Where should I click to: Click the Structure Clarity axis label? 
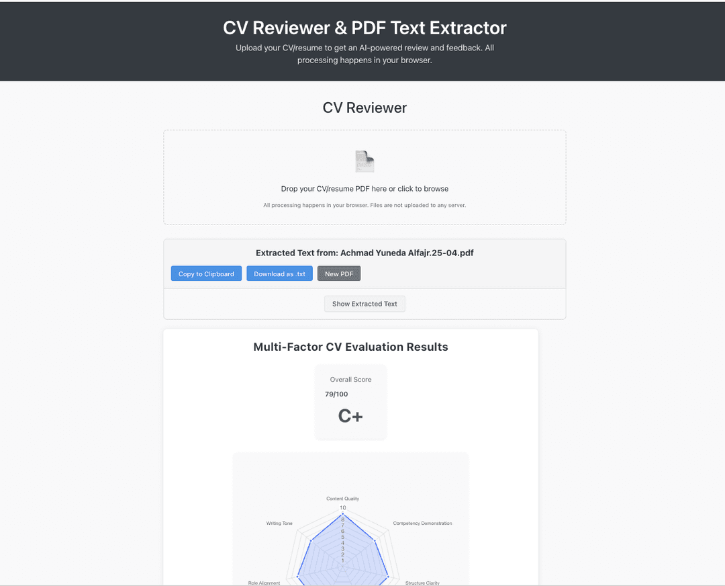[x=422, y=583]
